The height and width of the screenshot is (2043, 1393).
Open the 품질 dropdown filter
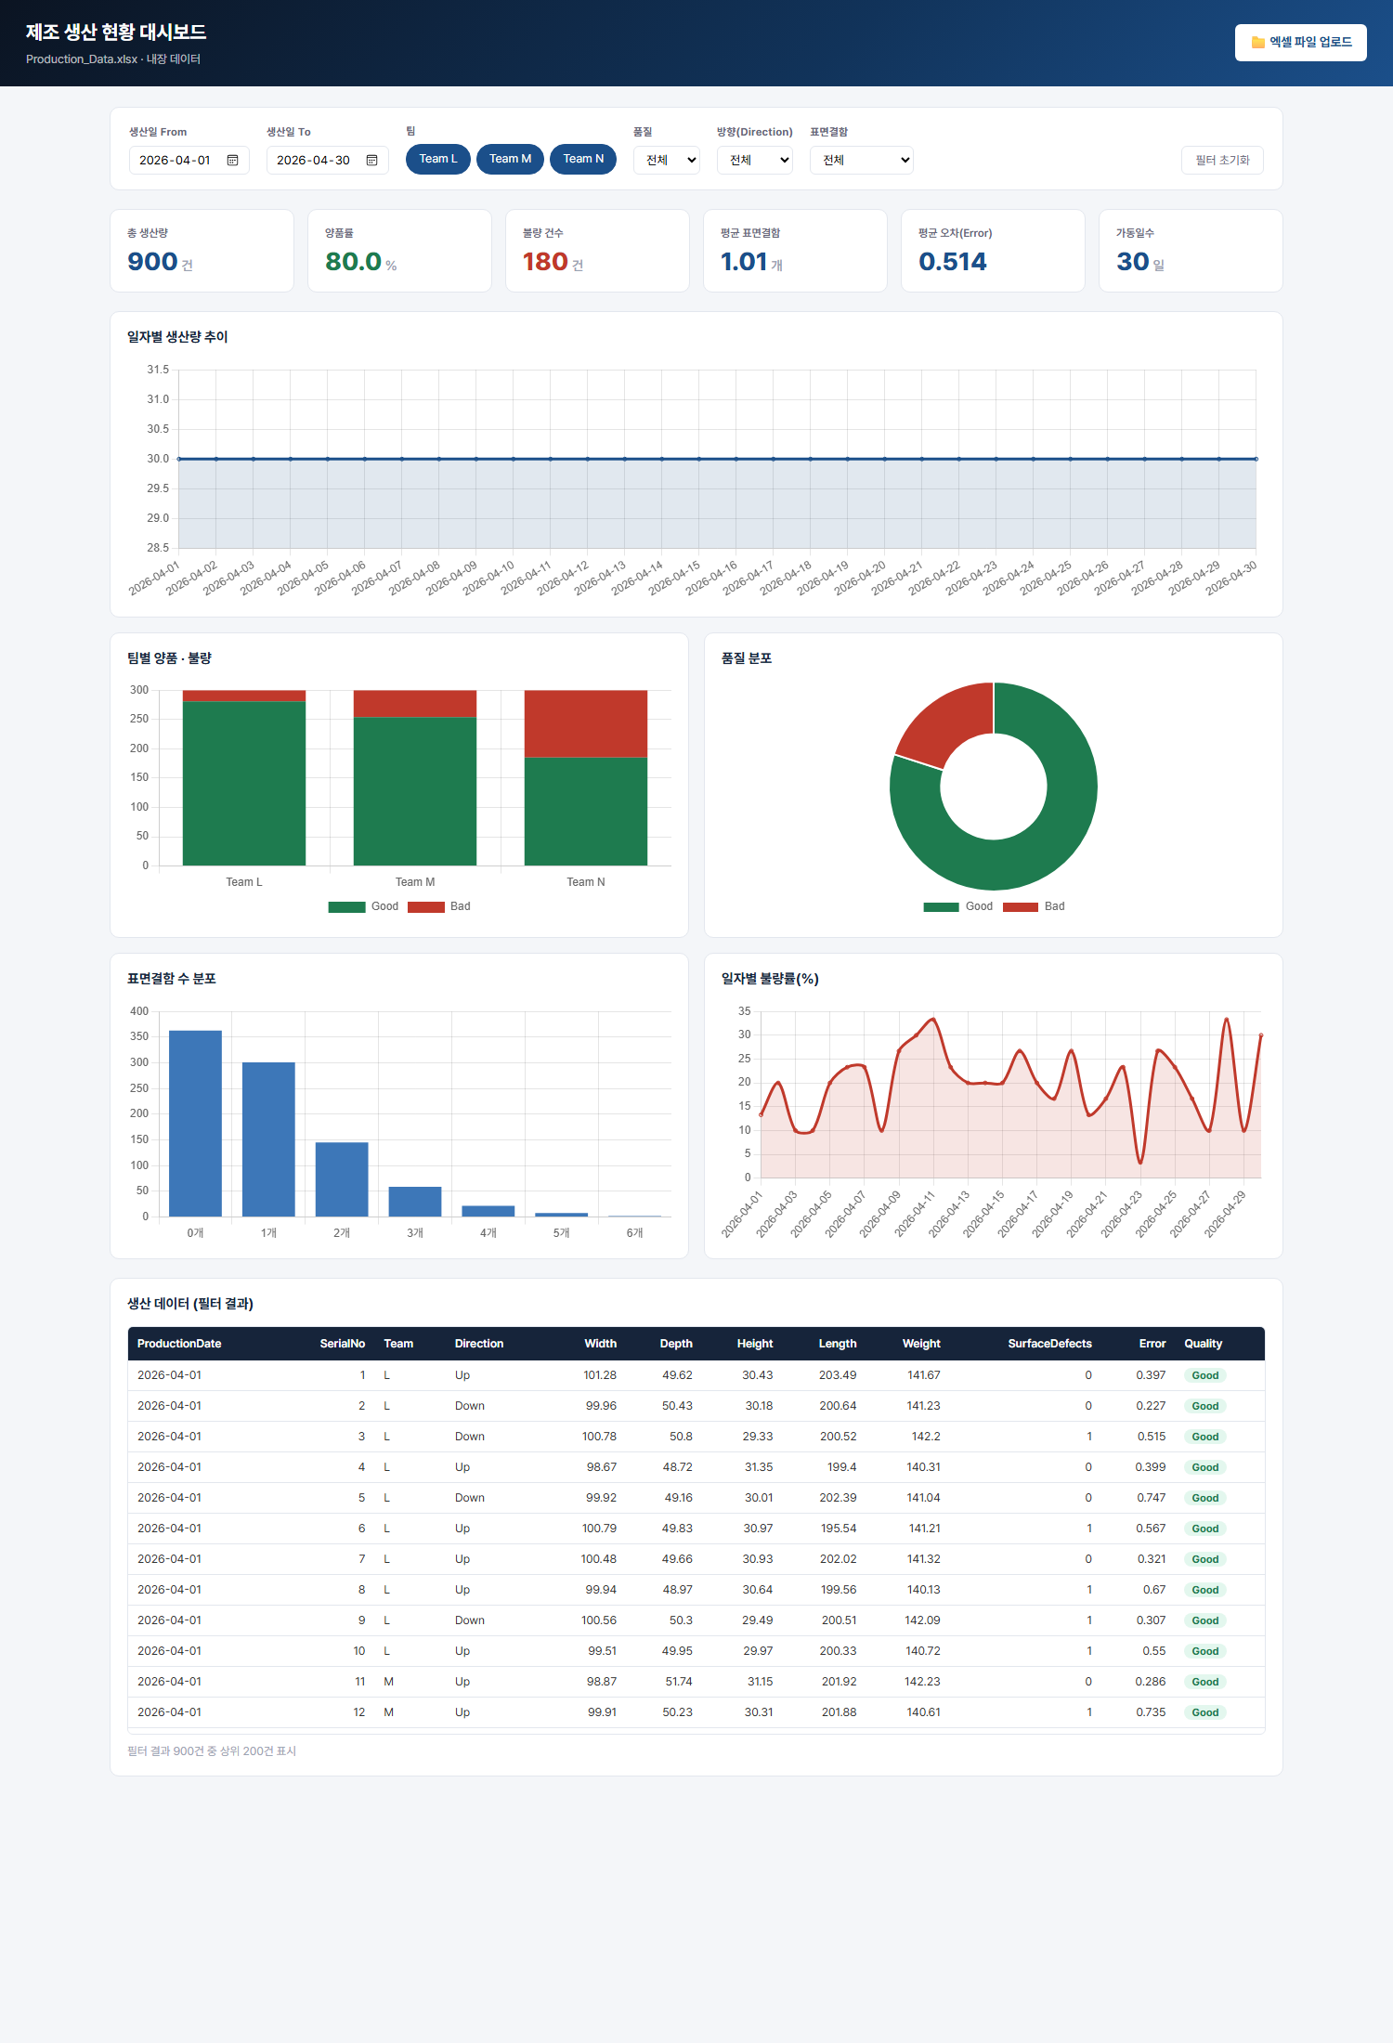tap(667, 161)
